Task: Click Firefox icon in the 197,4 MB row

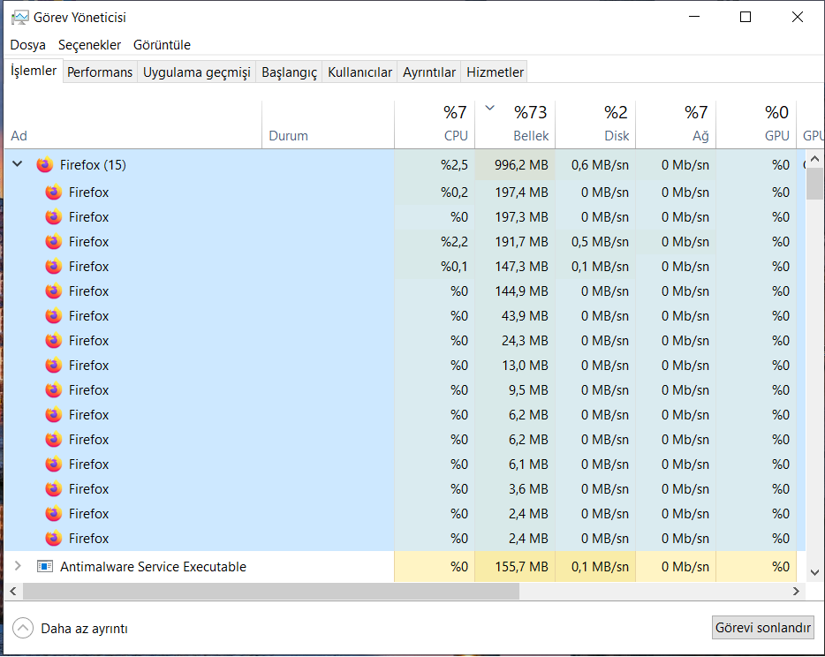Action: click(53, 193)
